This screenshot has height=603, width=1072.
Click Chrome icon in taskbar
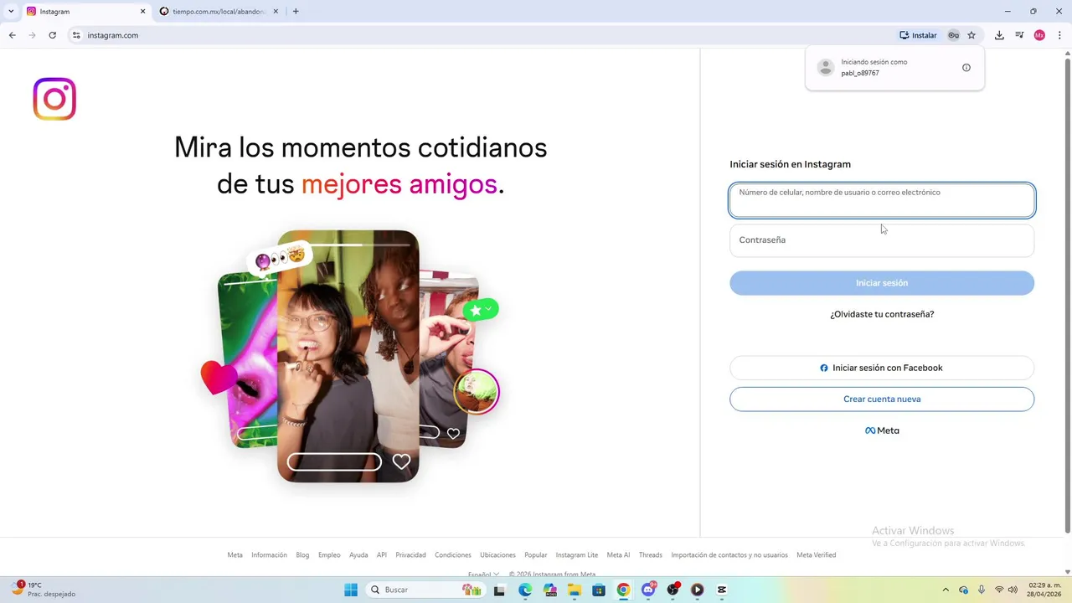(x=623, y=590)
